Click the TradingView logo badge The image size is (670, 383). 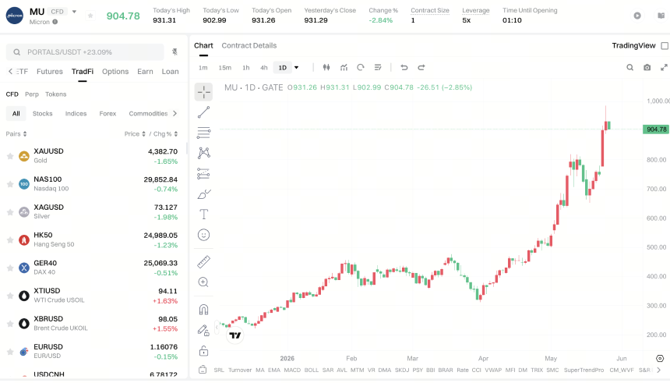click(235, 335)
